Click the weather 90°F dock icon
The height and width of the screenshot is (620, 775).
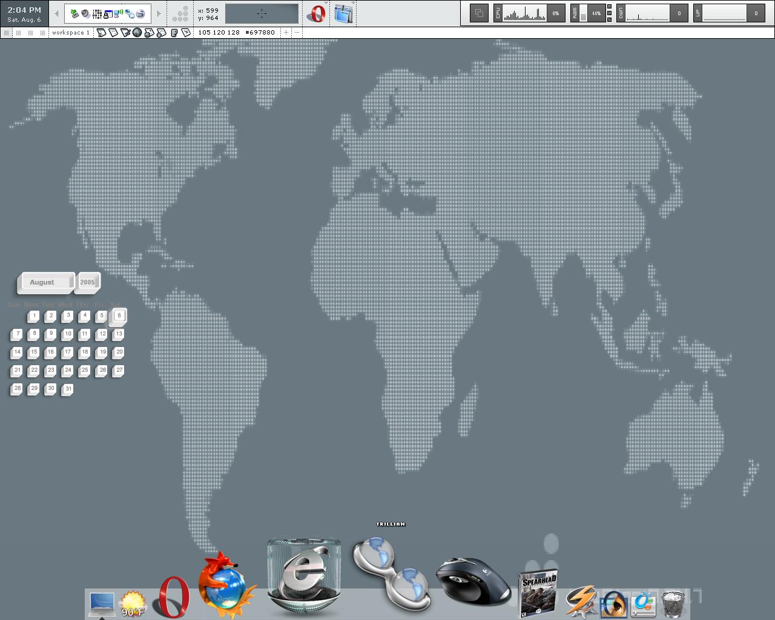[x=133, y=604]
